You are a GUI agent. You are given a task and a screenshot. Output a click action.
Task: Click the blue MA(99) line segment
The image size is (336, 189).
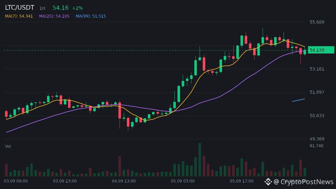[x=298, y=100]
